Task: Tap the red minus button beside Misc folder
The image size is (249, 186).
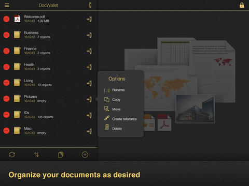Action: (x=7, y=131)
